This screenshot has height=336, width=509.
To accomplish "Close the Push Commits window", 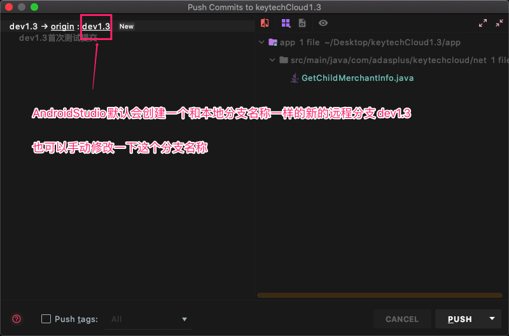I will click(9, 7).
